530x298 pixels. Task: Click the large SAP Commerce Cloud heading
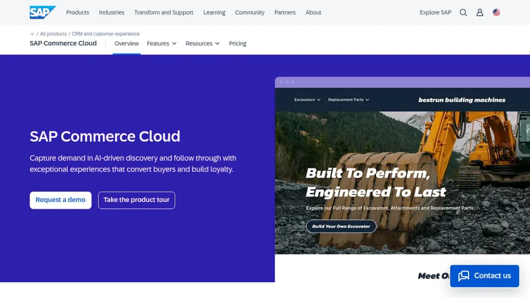(x=105, y=136)
